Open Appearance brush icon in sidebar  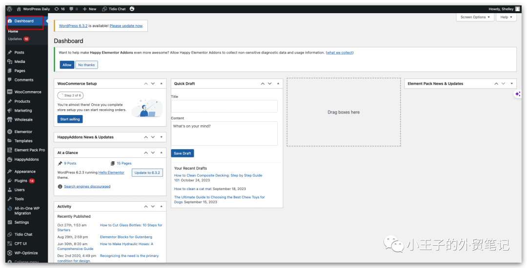coord(10,172)
